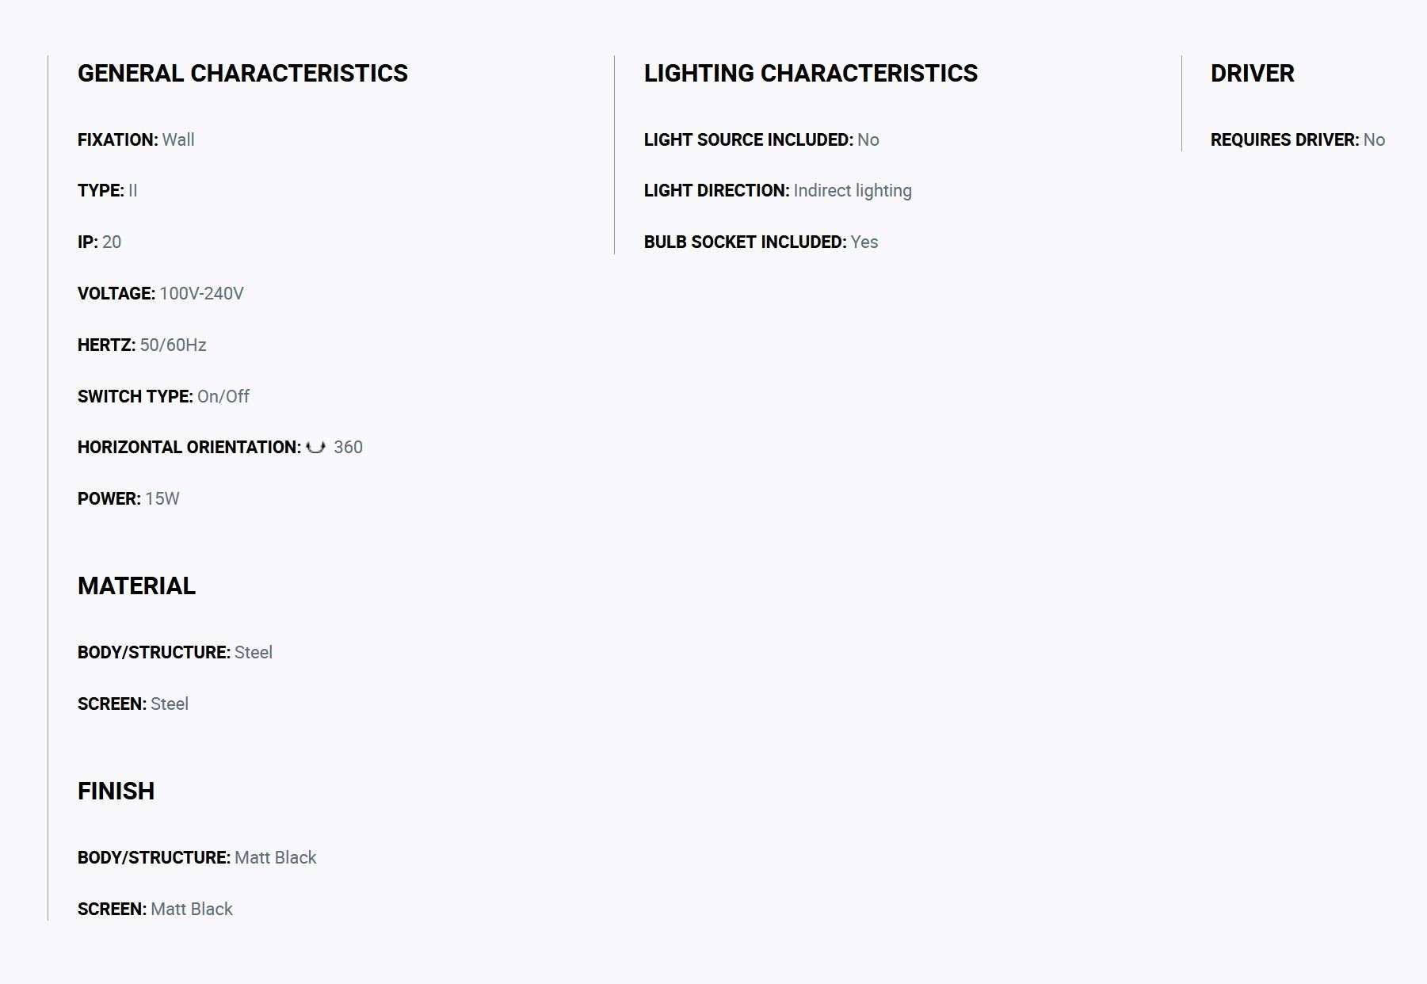Click the Type II specification
This screenshot has width=1427, height=984.
coord(107,191)
